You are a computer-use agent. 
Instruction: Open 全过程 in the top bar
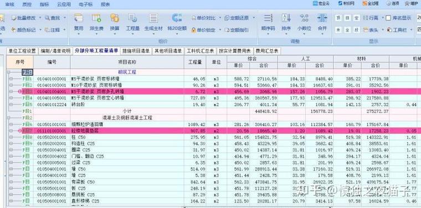click(370, 3)
